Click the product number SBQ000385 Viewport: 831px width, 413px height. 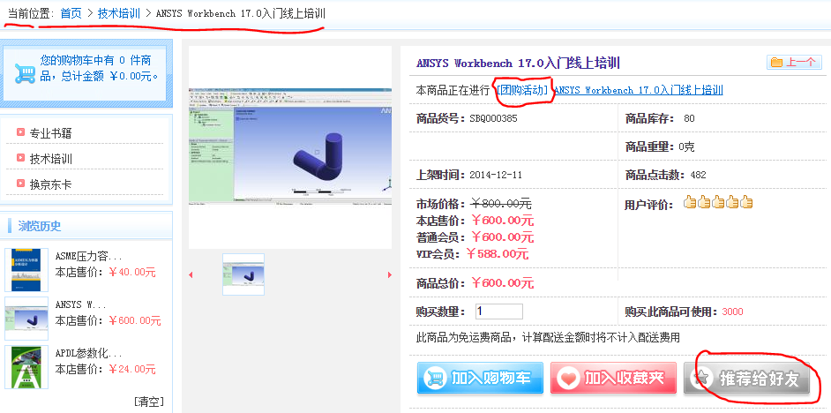[493, 118]
